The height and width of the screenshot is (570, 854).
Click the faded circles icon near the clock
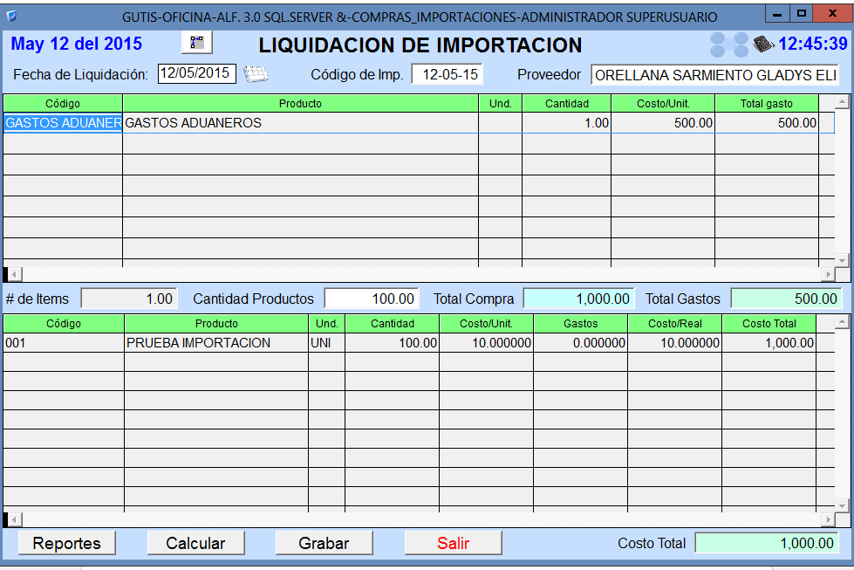[x=729, y=45]
